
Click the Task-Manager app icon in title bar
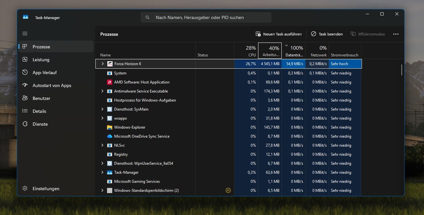26,17
